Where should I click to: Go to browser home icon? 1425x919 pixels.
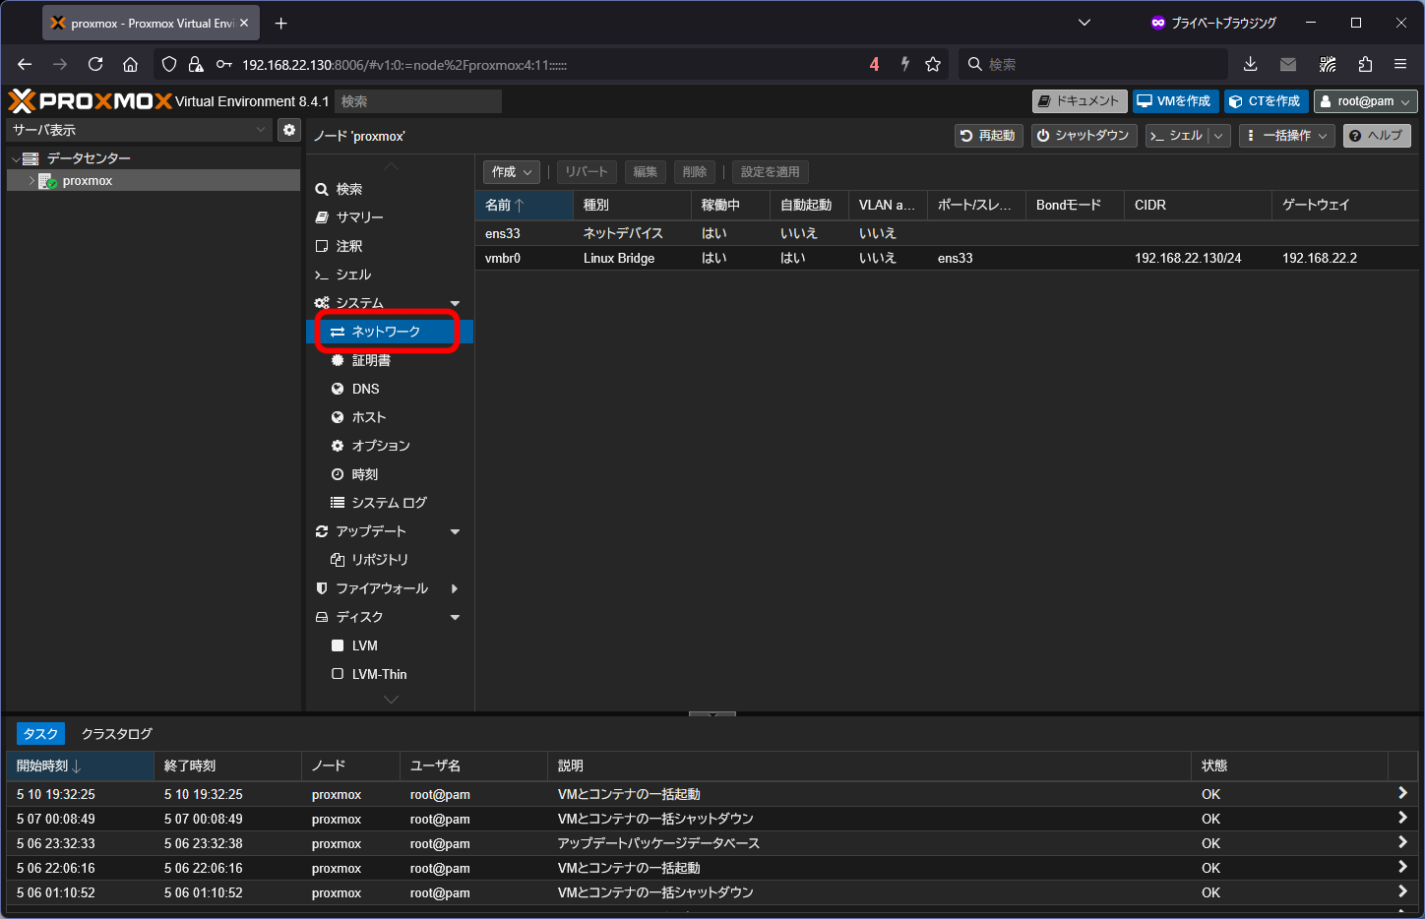pos(130,64)
